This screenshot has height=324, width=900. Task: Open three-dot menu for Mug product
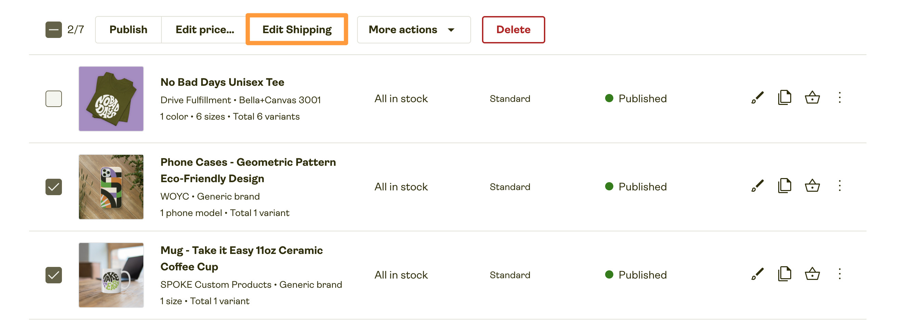(839, 274)
